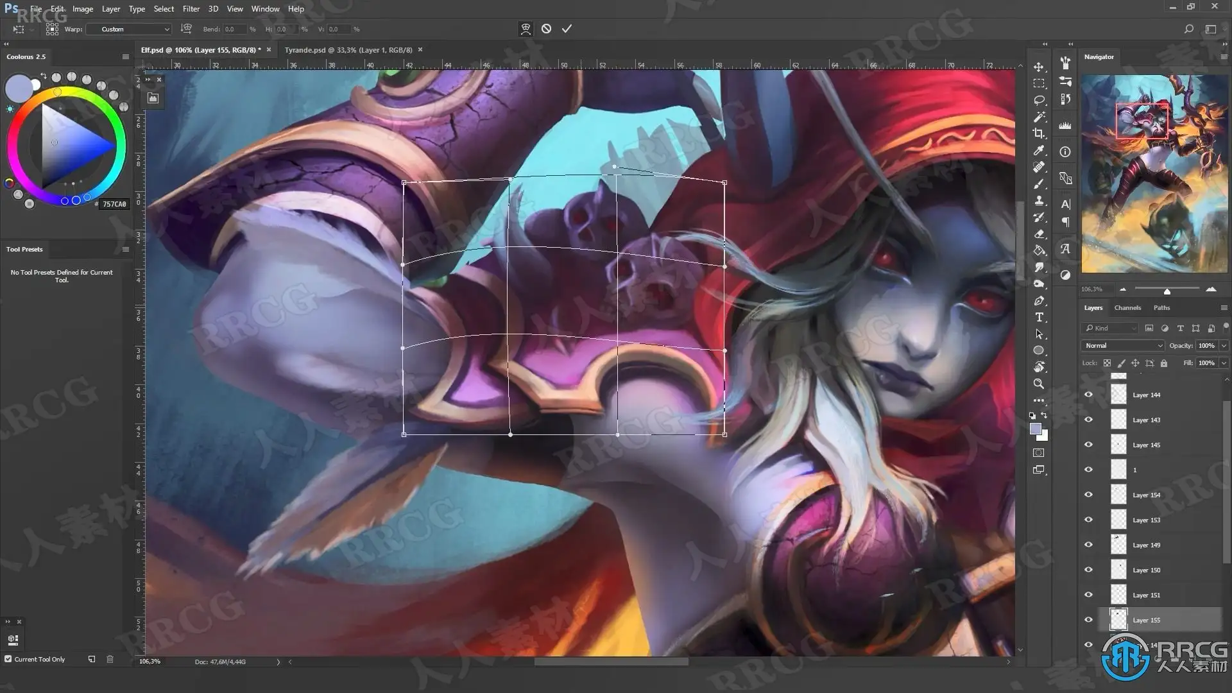This screenshot has width=1232, height=693.
Task: Select the Rectangular Marquee tool
Action: pyautogui.click(x=1039, y=83)
